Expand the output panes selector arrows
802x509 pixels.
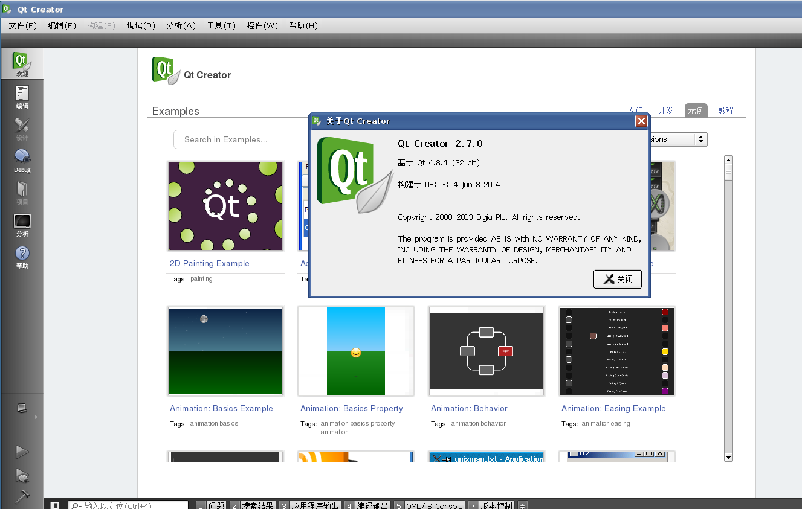[x=522, y=505]
